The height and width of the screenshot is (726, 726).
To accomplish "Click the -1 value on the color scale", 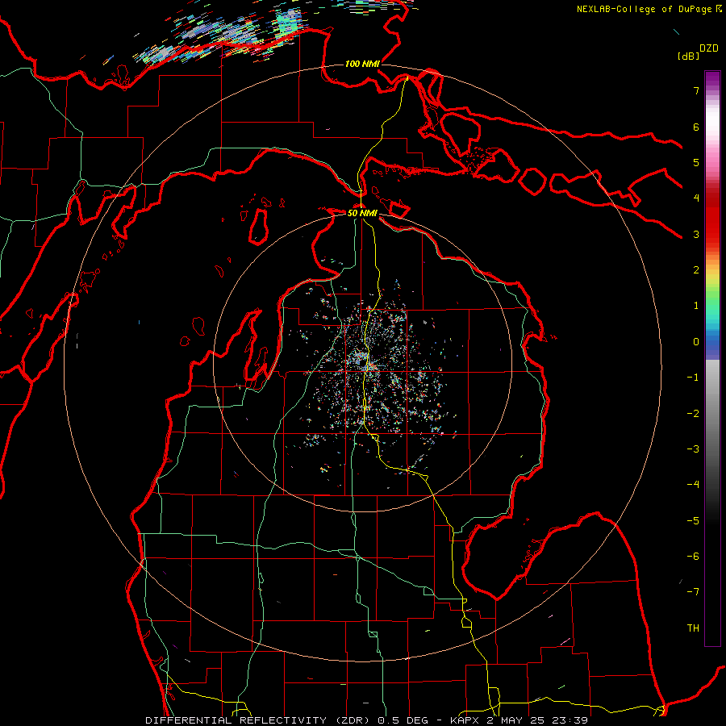I will (693, 378).
